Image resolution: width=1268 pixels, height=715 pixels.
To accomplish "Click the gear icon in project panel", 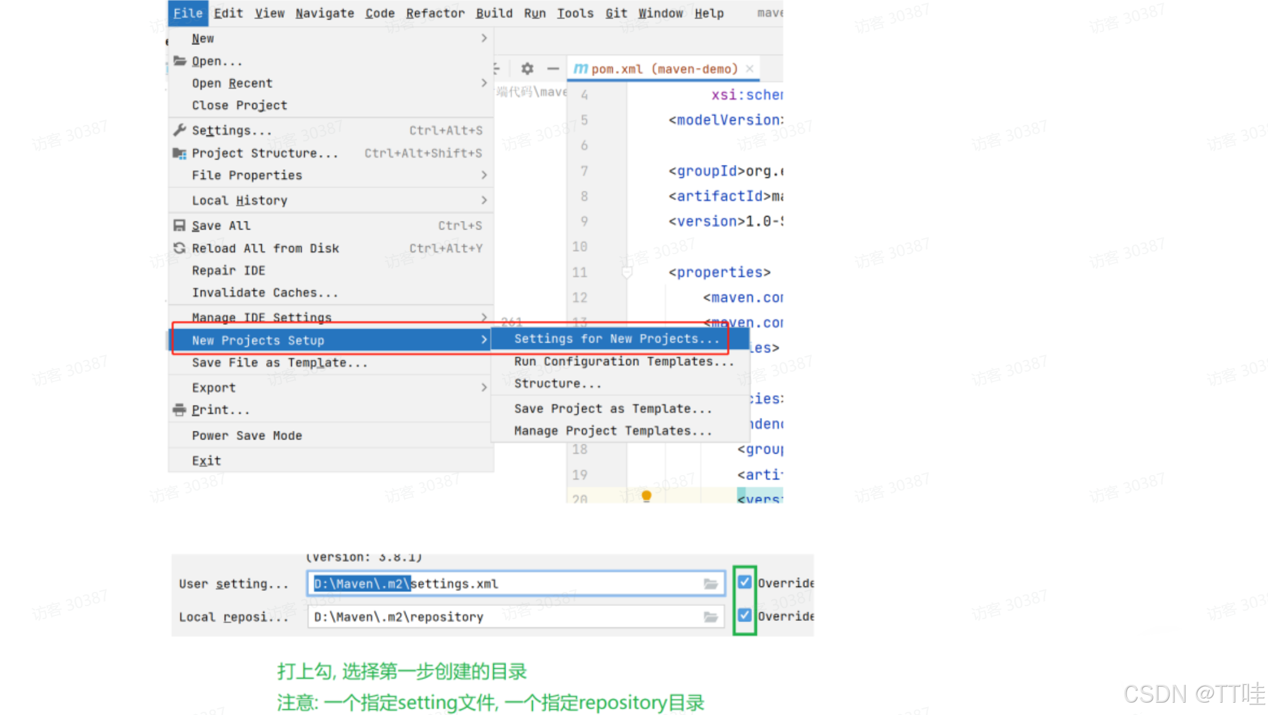I will pyautogui.click(x=527, y=68).
